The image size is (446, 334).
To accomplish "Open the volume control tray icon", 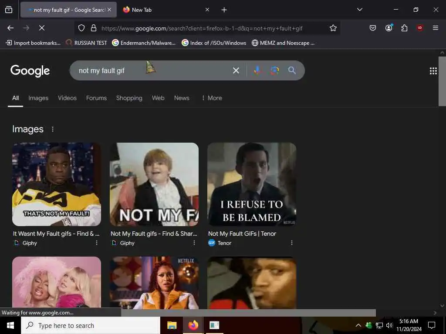I will click(389, 325).
